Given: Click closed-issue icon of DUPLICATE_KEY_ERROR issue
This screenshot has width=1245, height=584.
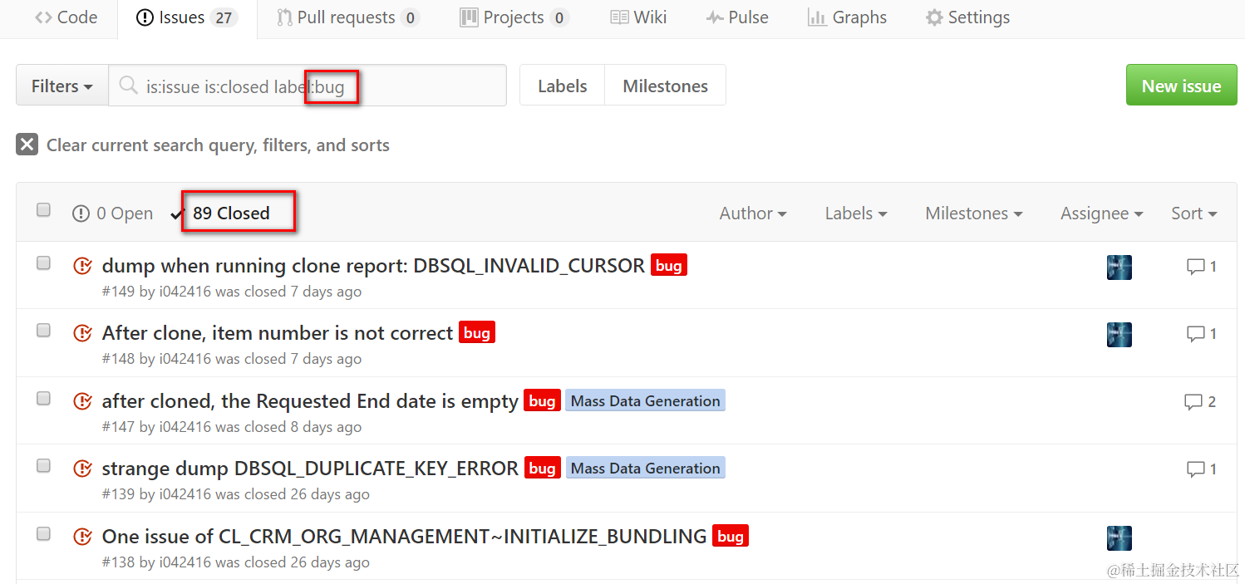Looking at the screenshot, I should tap(82, 469).
